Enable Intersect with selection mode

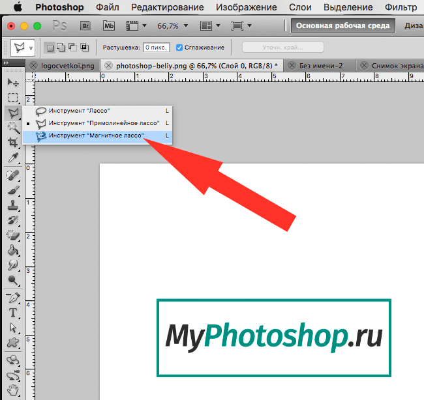tap(83, 48)
